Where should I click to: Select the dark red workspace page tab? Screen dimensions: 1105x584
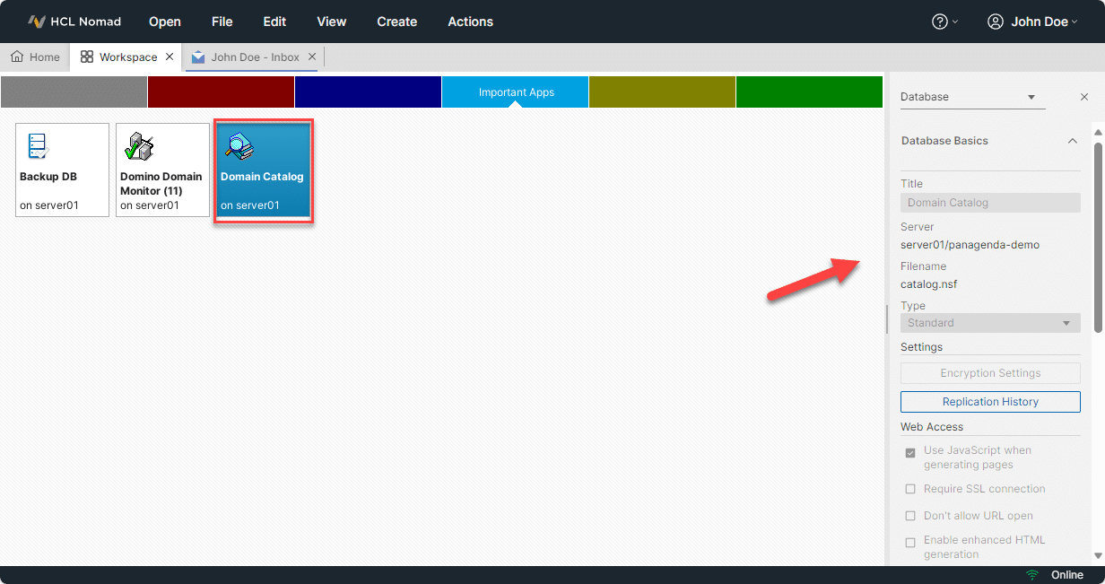pos(221,92)
